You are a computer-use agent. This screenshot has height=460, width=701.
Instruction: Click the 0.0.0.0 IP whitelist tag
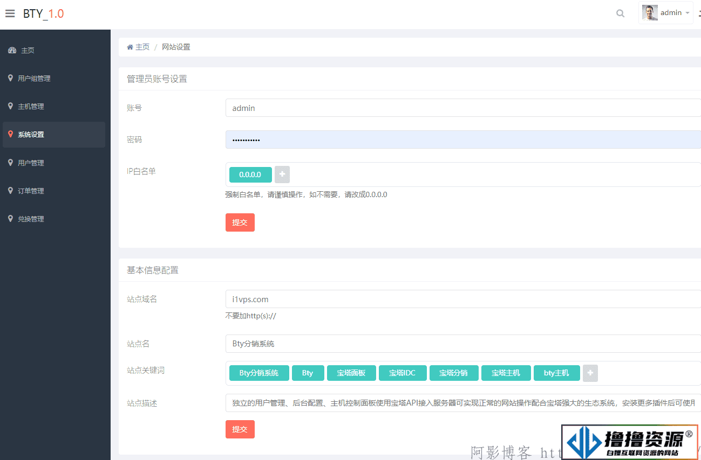(250, 175)
